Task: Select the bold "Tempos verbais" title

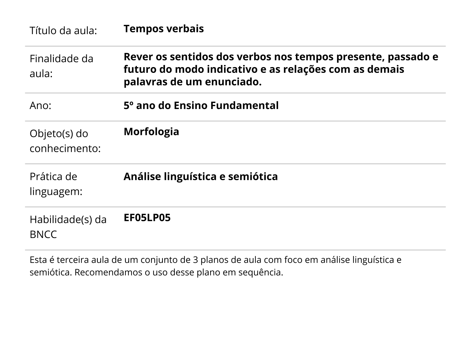Action: (163, 29)
